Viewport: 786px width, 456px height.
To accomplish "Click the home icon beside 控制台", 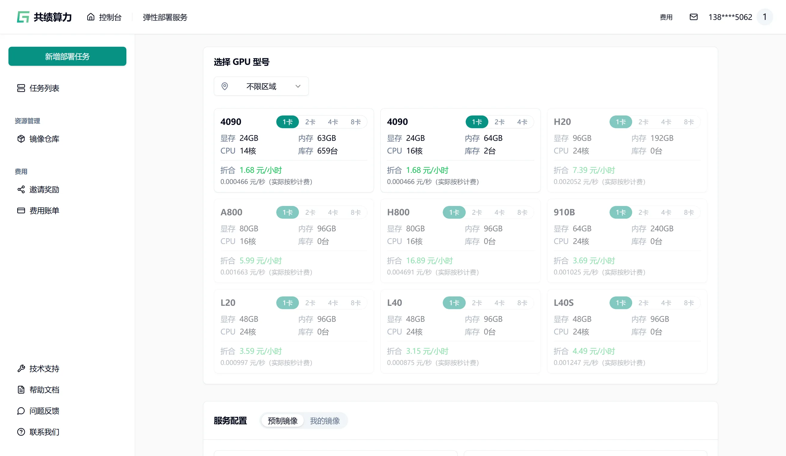I will point(91,17).
